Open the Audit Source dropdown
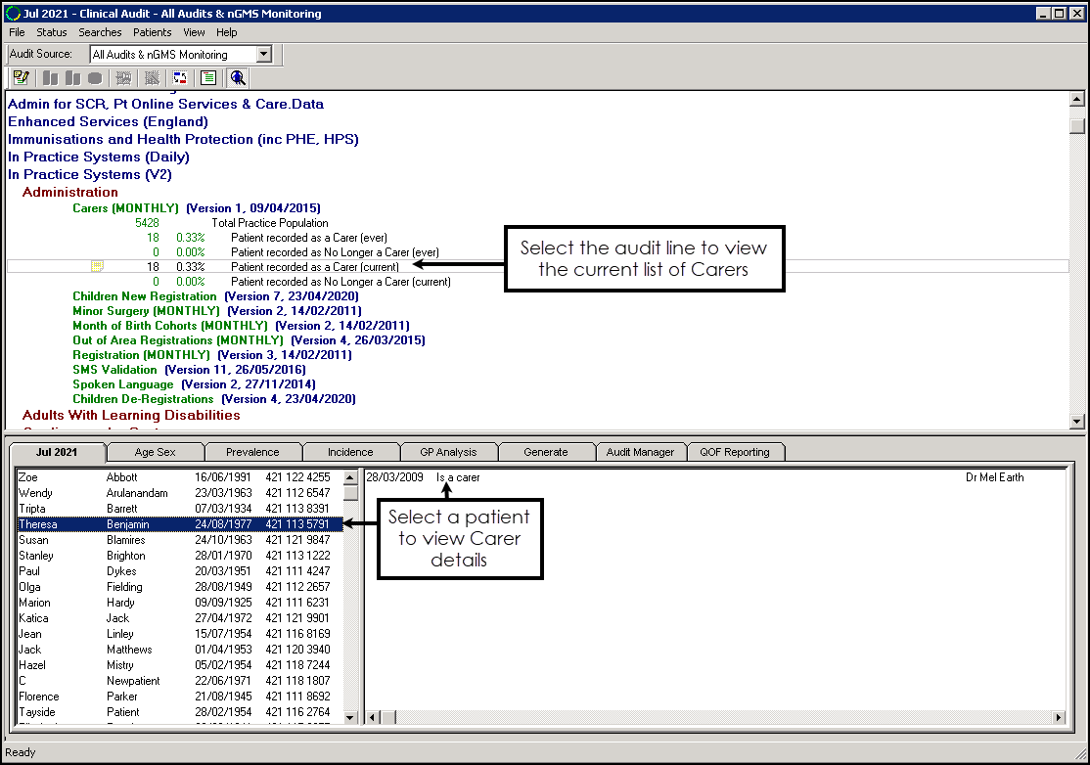This screenshot has height=765, width=1090. tap(263, 55)
